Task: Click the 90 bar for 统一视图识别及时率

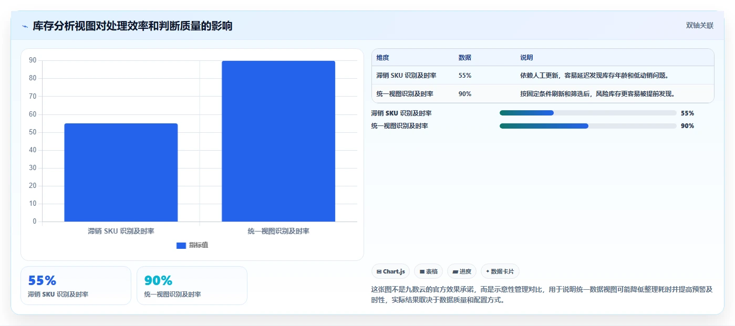Action: tap(278, 141)
